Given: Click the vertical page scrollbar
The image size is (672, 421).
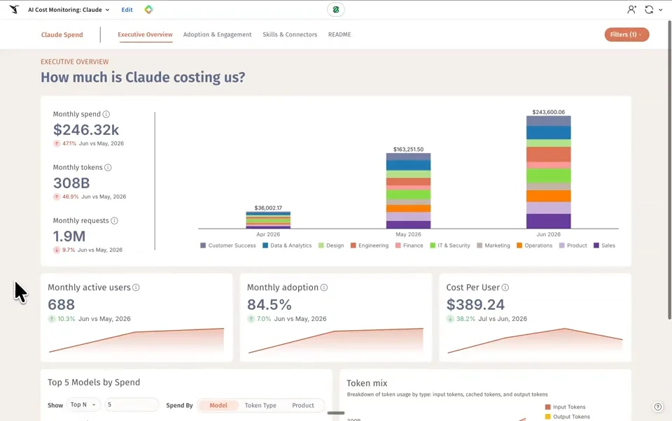Looking at the screenshot, I should click(x=669, y=169).
